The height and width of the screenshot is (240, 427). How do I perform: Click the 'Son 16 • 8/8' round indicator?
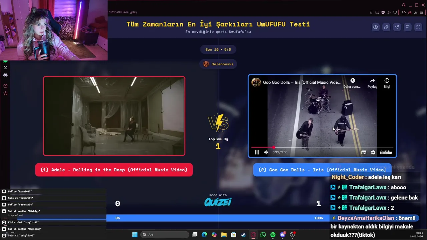218,49
